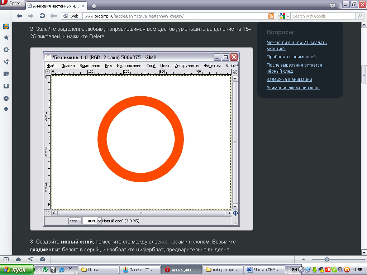Open link Задержка в анимации

pyautogui.click(x=289, y=79)
